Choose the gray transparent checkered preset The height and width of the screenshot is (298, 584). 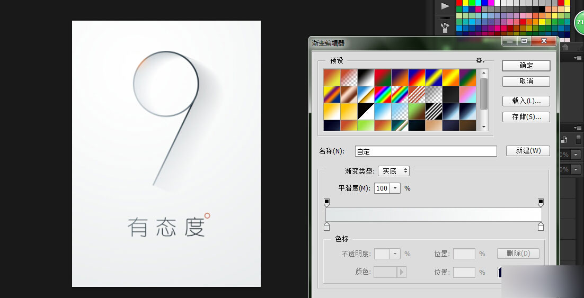point(433,95)
